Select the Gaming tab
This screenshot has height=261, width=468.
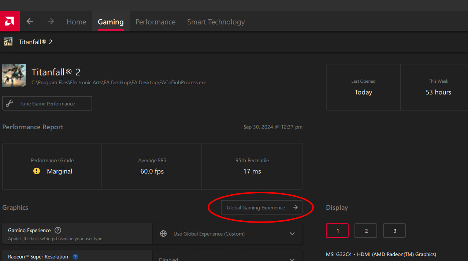111,22
